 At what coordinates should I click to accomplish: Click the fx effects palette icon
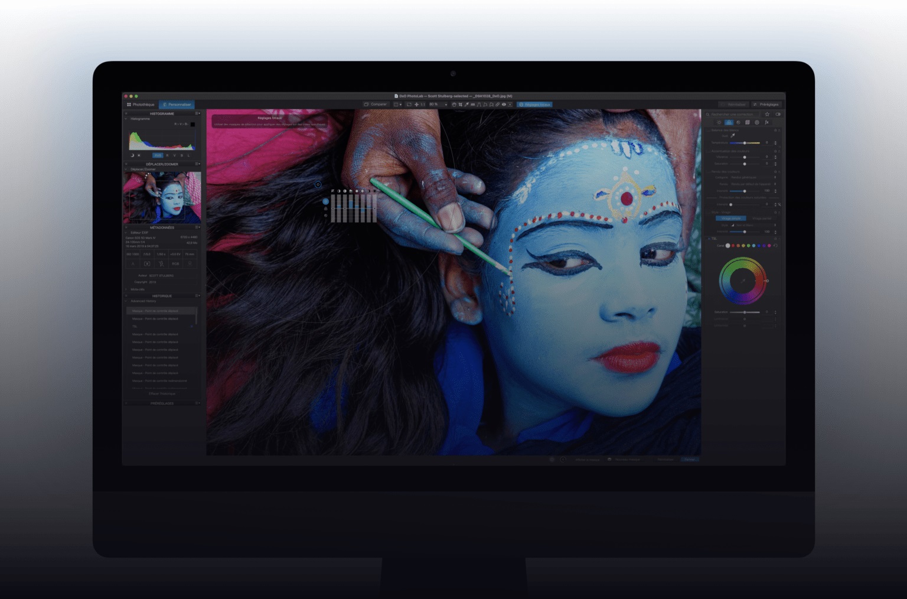tap(766, 122)
